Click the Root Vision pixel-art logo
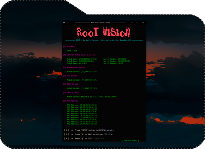Viewport: 205px width, 149px height. [x=103, y=32]
